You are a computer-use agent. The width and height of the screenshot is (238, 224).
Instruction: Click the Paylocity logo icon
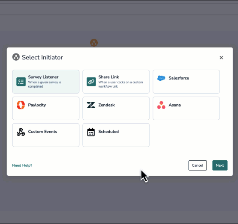[x=21, y=105]
